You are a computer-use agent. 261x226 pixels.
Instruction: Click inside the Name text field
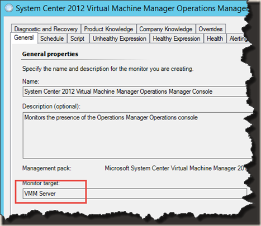[136, 92]
